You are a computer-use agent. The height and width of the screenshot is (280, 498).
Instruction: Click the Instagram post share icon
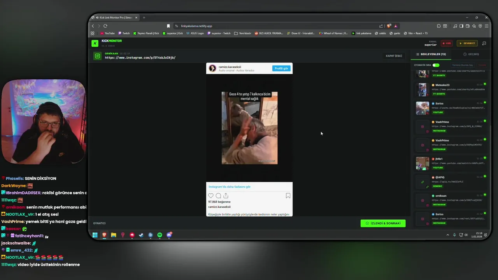pyautogui.click(x=226, y=196)
